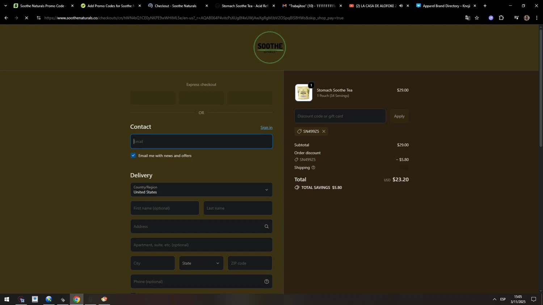
Task: Click the Stomach Soothe Tea product thumbnail
Action: 303,93
